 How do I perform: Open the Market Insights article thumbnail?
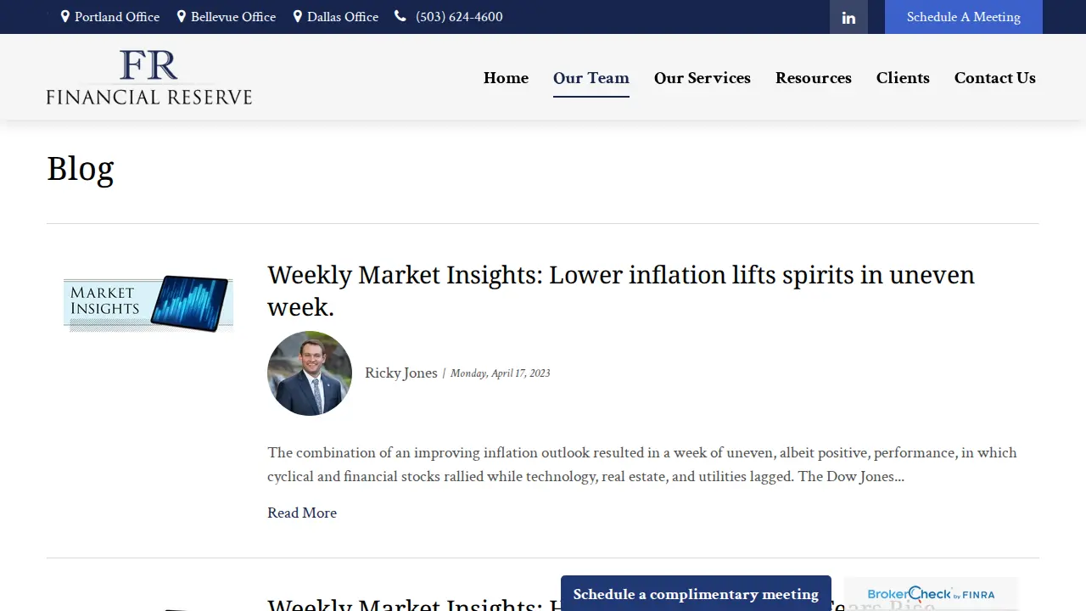coord(148,303)
